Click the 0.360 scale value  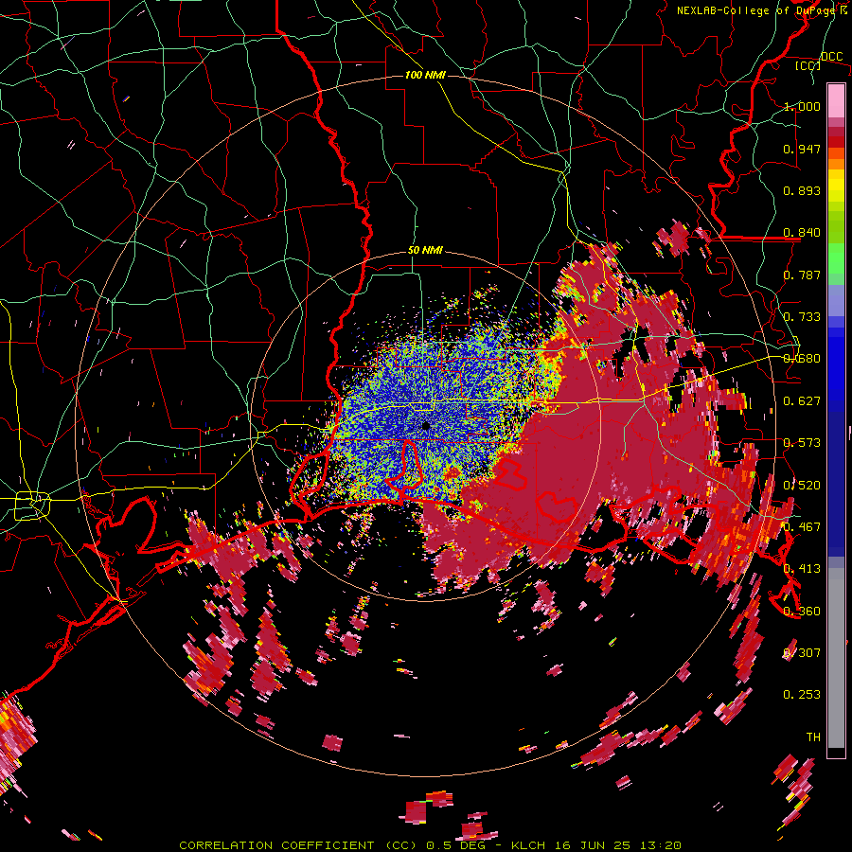click(x=802, y=611)
